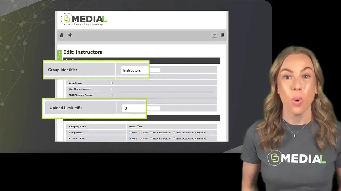
Task: Click the 'Access Type' column header
Action: (136, 127)
